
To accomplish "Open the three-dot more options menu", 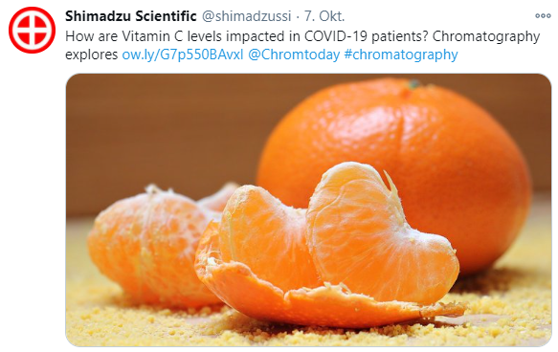I will [543, 15].
